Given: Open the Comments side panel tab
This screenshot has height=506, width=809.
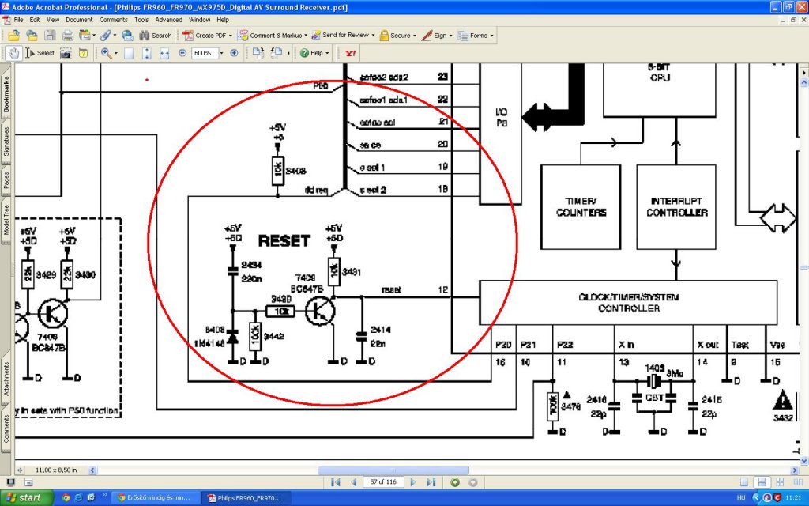Looking at the screenshot, I should click(6, 429).
